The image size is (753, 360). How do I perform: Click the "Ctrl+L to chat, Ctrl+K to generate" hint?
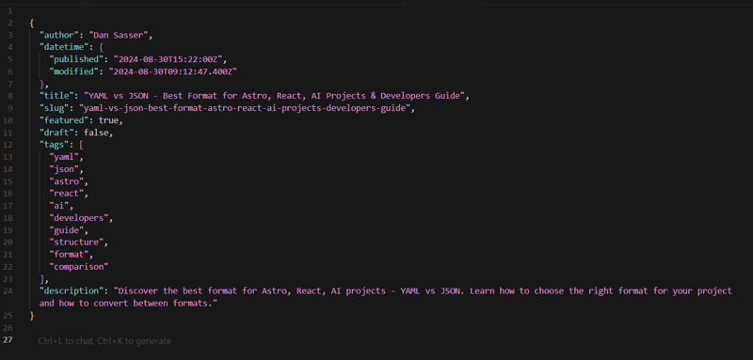104,341
